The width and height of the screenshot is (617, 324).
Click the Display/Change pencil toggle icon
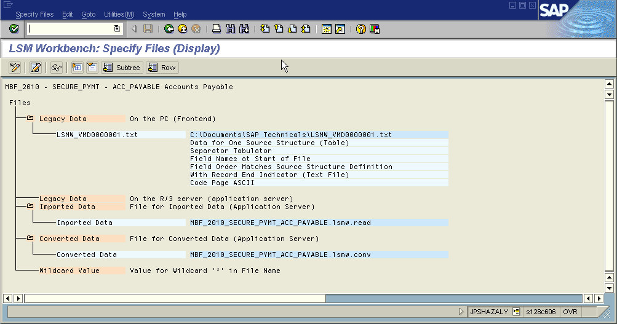(x=15, y=68)
